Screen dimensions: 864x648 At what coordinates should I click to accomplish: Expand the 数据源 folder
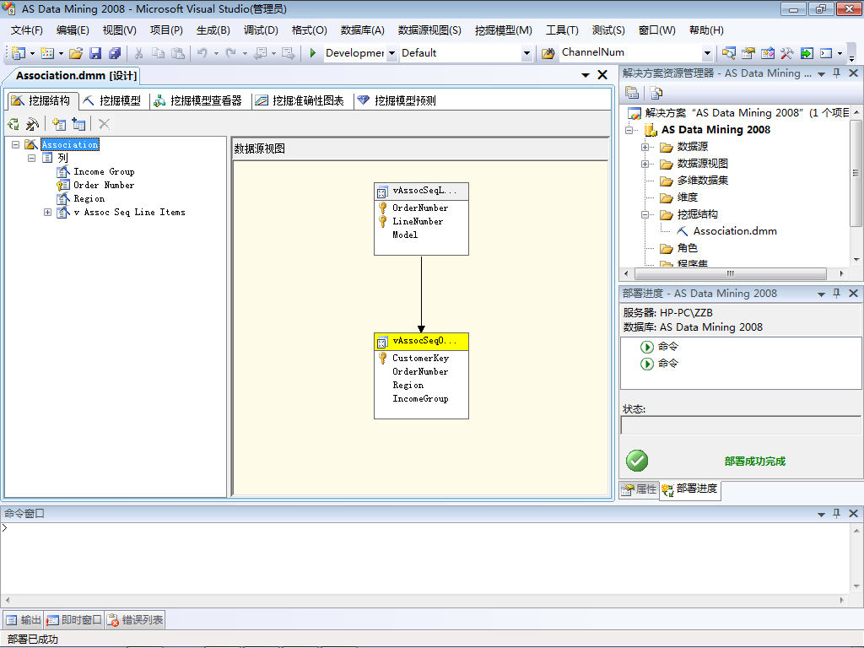[645, 147]
